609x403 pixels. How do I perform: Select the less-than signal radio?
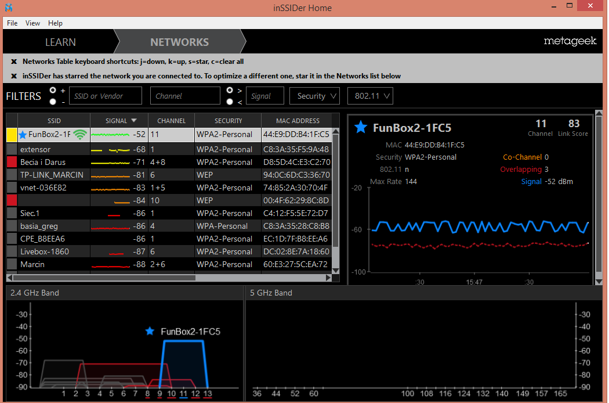(x=230, y=102)
